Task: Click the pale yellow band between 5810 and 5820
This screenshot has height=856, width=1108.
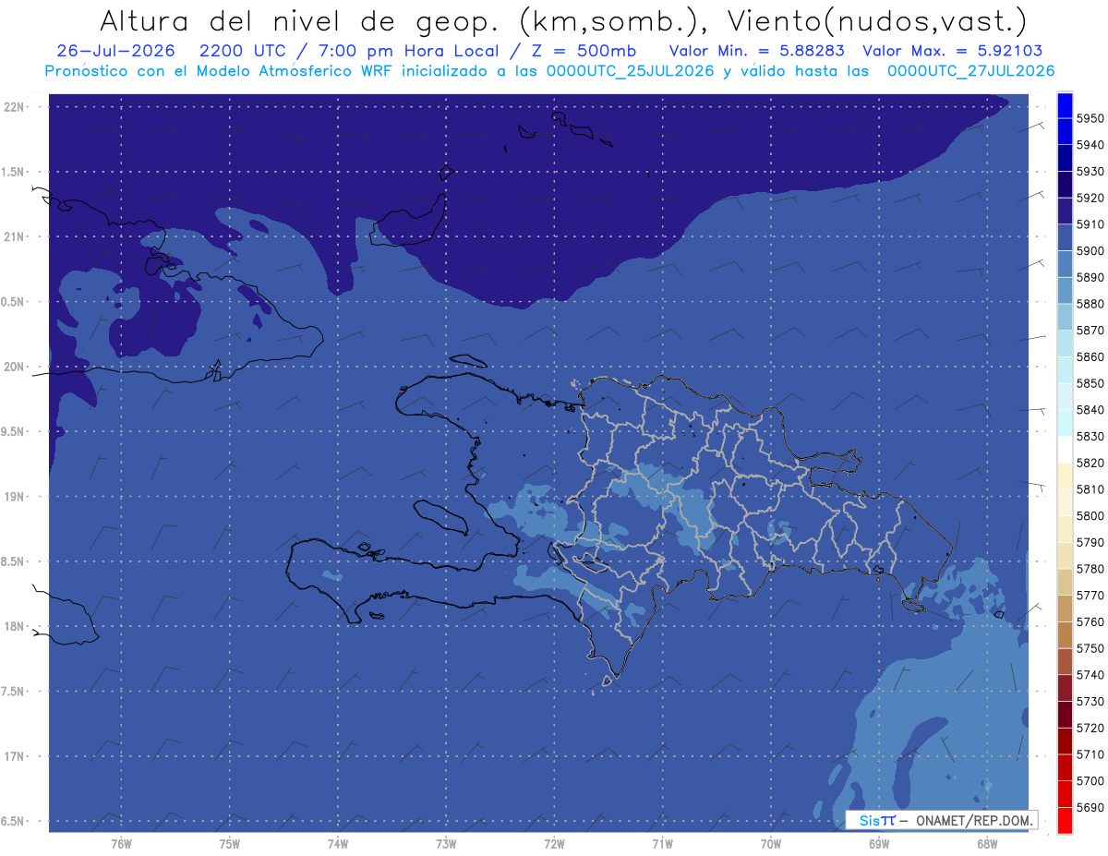Action: [x=1065, y=476]
